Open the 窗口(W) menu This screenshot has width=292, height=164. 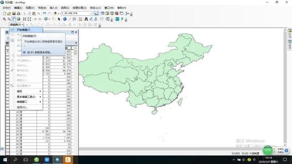point(109,8)
